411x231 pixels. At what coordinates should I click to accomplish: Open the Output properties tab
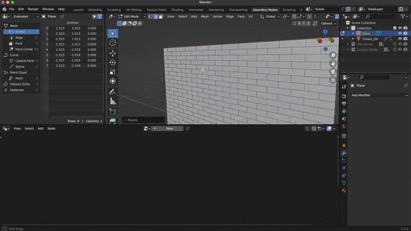(344, 104)
